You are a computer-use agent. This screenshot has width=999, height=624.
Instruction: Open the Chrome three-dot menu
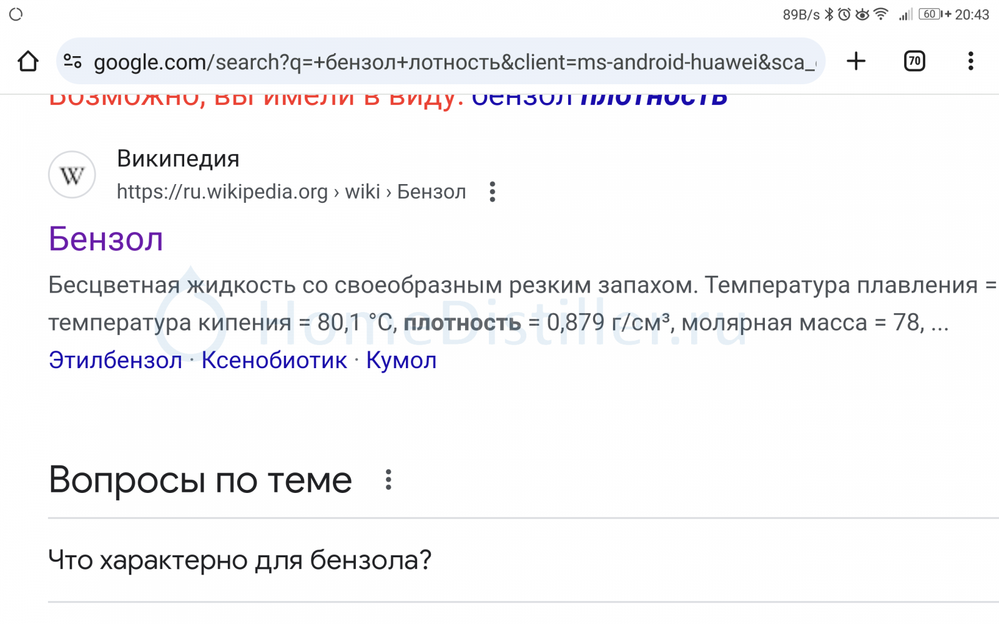tap(970, 61)
